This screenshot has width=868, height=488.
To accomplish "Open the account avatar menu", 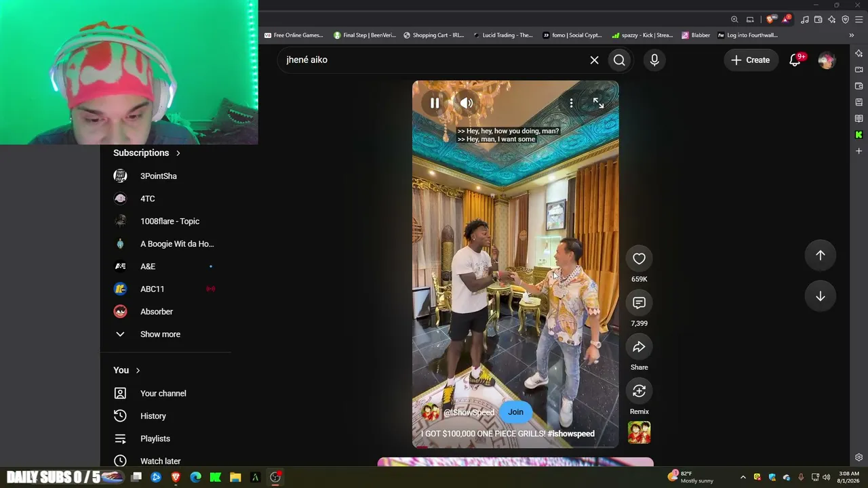I will tap(826, 60).
